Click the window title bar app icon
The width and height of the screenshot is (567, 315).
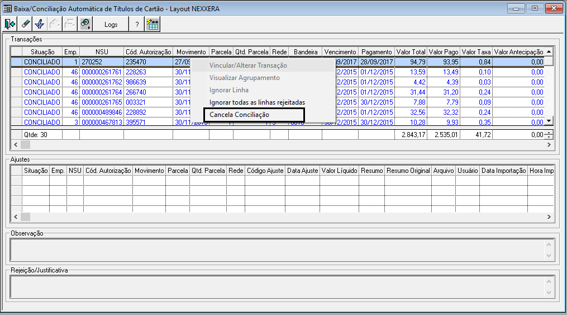[7, 8]
